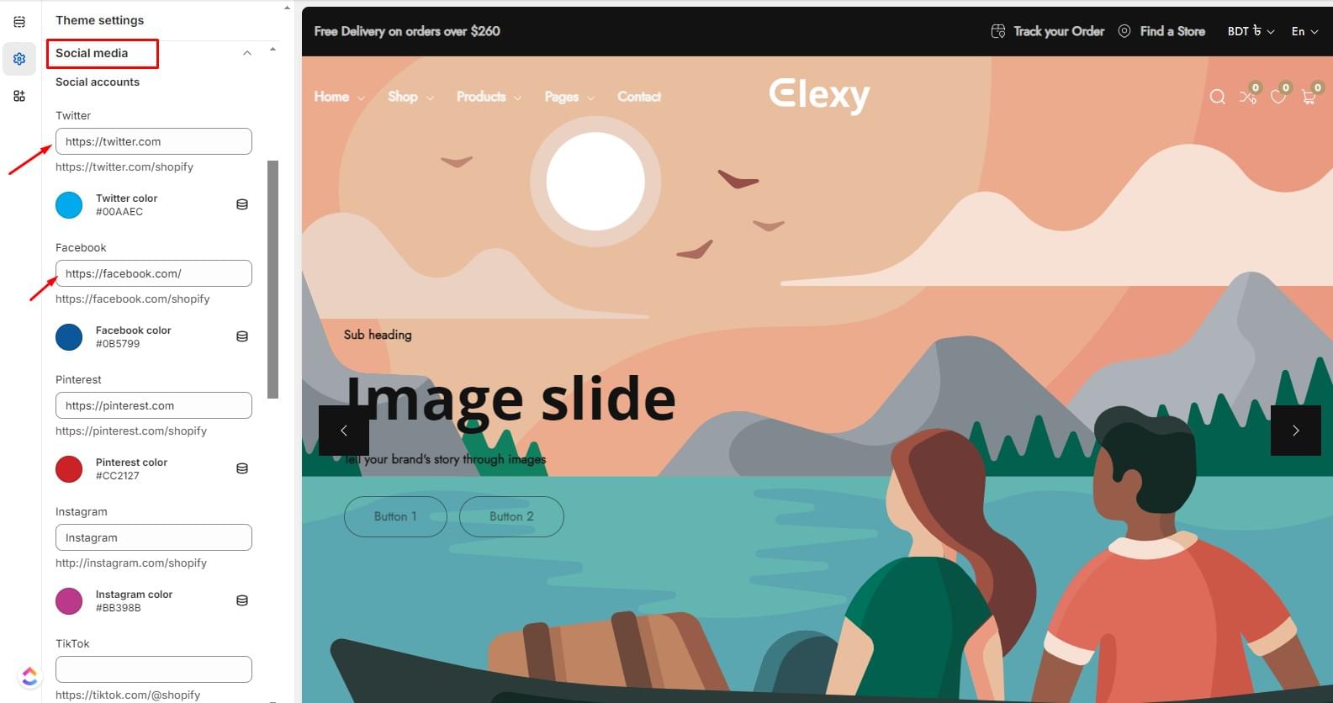Screen dimensions: 1333x703
Task: Click the search magnifier icon in header
Action: coord(1217,98)
